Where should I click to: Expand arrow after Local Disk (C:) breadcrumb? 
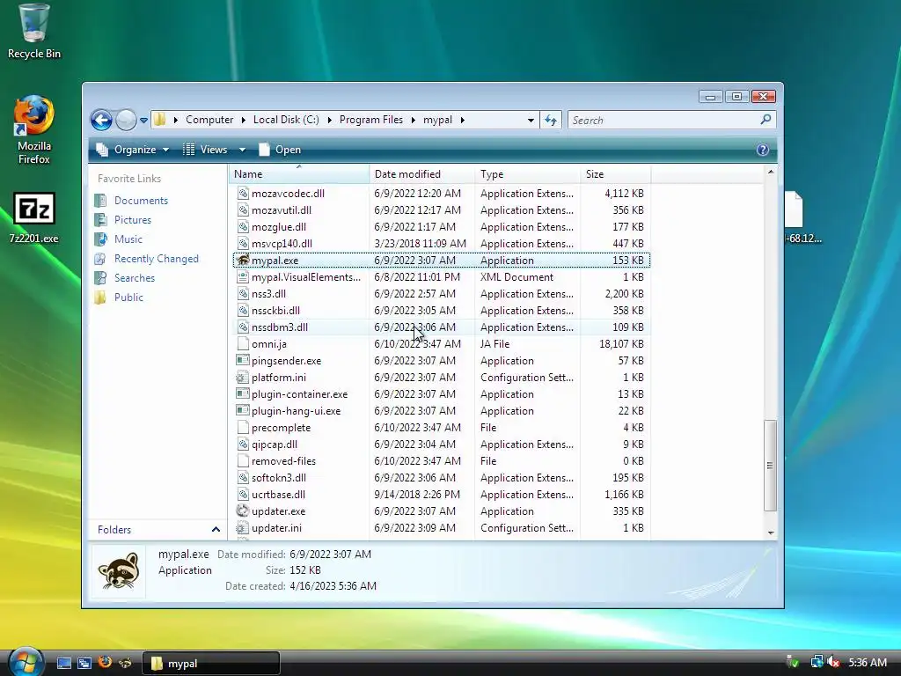click(x=330, y=120)
